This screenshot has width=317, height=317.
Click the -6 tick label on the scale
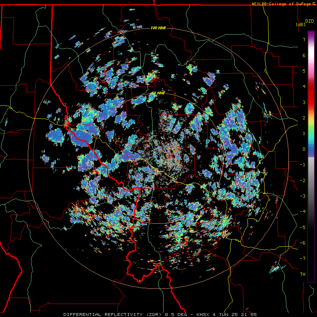[x=303, y=243]
